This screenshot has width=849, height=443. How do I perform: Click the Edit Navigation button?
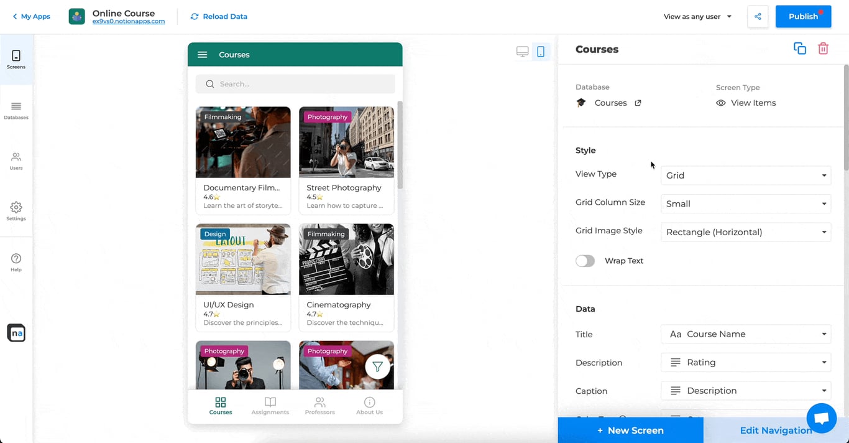[776, 430]
